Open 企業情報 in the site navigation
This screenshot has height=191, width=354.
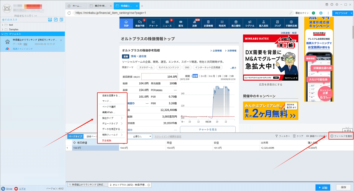pyautogui.click(x=208, y=23)
